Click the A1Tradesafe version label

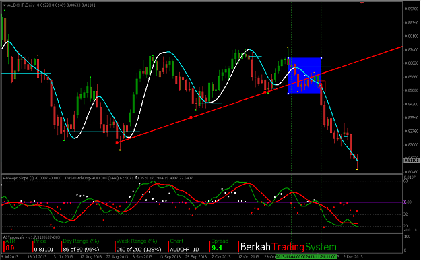(x=32, y=237)
